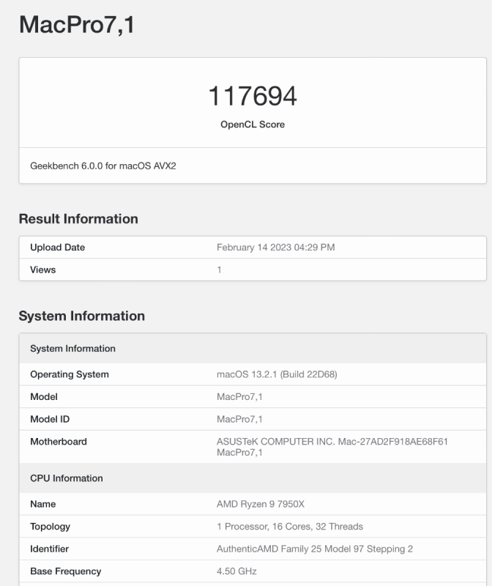Click the Identifier label
The height and width of the screenshot is (586, 492).
[x=49, y=549]
